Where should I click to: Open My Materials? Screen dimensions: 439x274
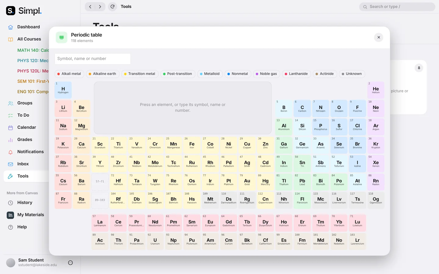coord(30,215)
